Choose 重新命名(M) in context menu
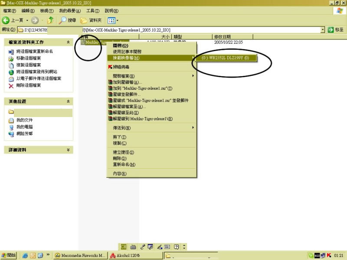The image size is (347, 260). coord(151,165)
